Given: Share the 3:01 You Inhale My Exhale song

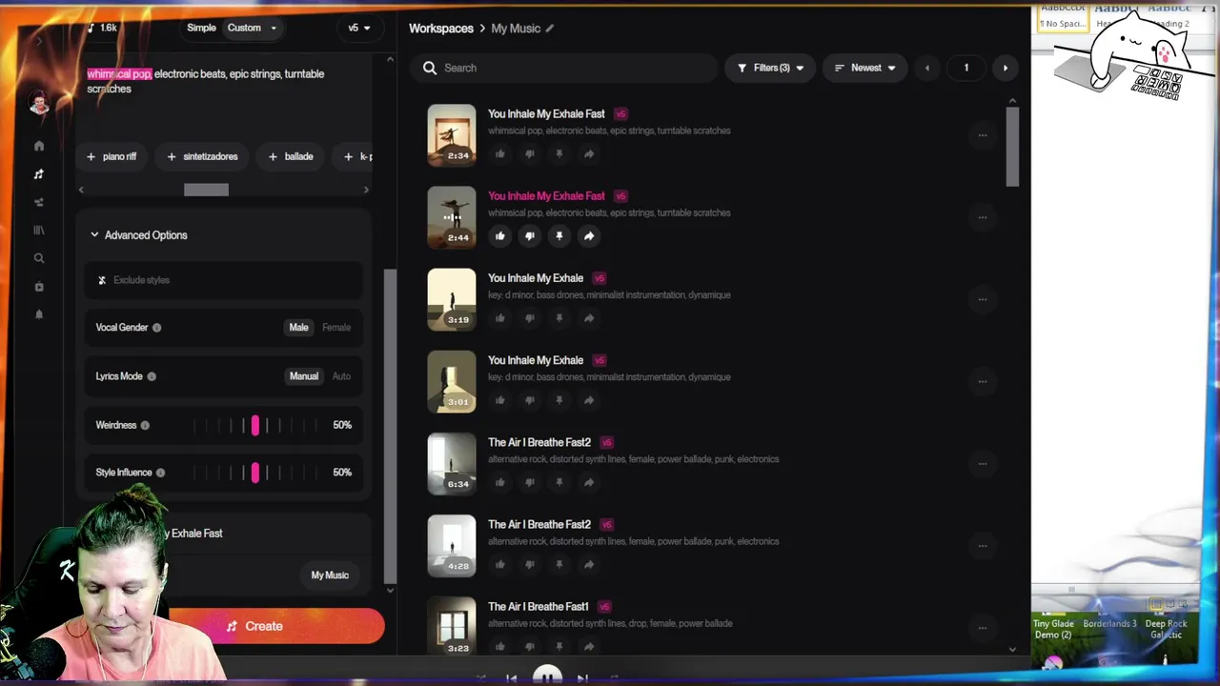Looking at the screenshot, I should (588, 400).
